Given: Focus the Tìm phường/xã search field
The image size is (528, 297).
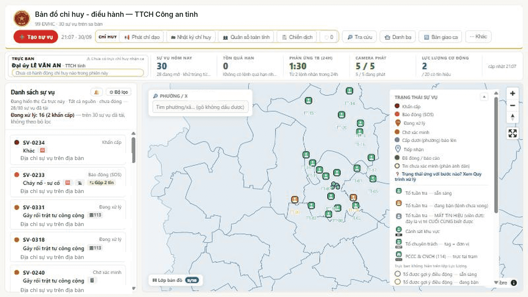Looking at the screenshot, I should [200, 107].
